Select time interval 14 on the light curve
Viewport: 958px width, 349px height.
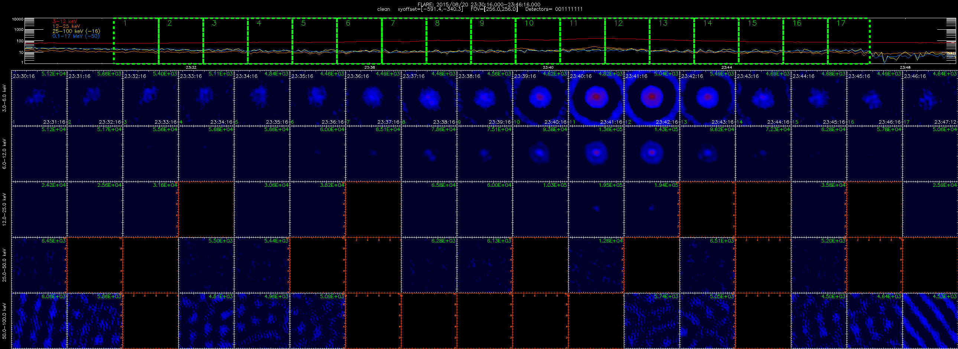pyautogui.click(x=716, y=41)
